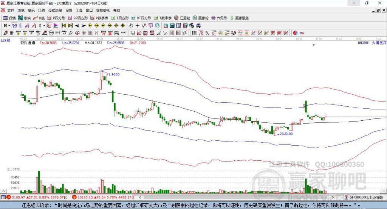Viewport: 387px width, 209px height.
Task: Open the calculator icon
Action: 172,26
